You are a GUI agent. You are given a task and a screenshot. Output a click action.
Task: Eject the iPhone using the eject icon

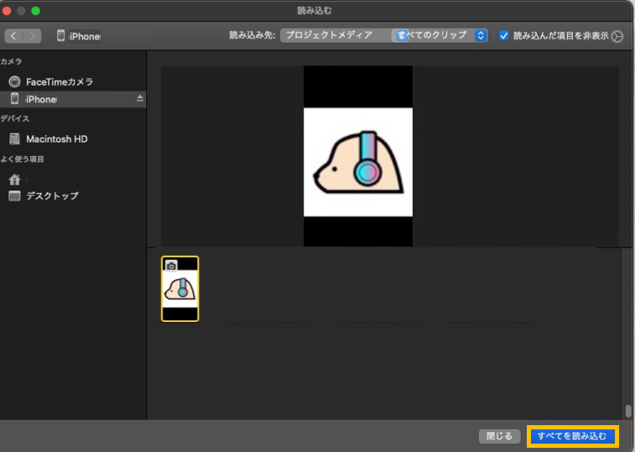pyautogui.click(x=140, y=98)
